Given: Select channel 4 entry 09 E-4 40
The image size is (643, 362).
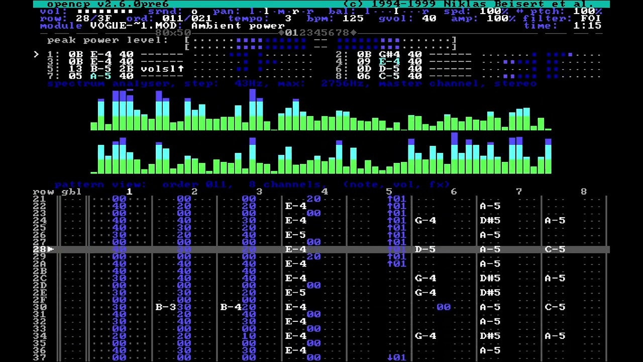Looking at the screenshot, I should pyautogui.click(x=389, y=62).
